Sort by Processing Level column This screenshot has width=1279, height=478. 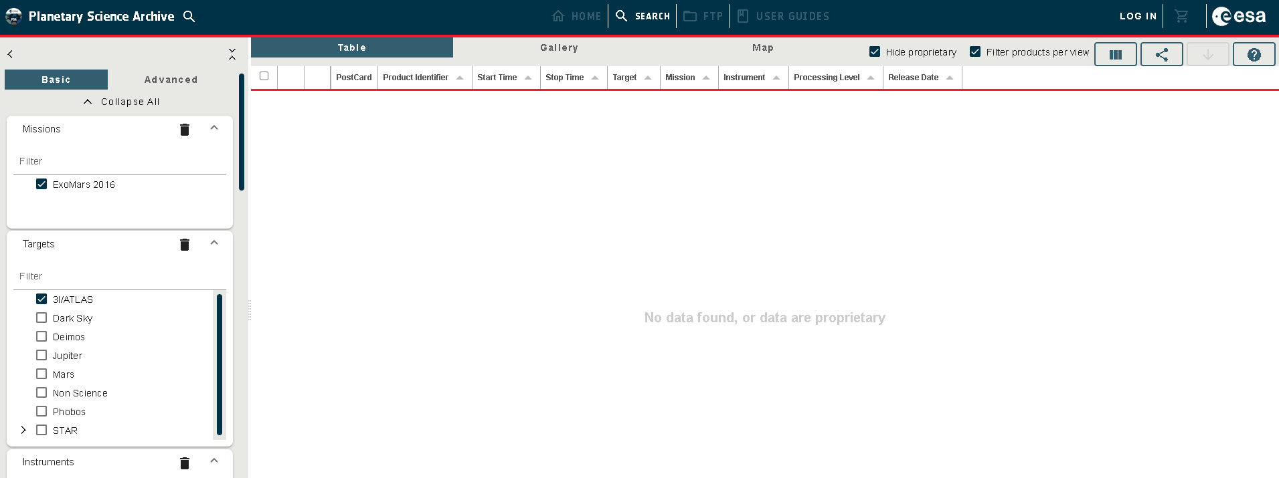(x=835, y=78)
